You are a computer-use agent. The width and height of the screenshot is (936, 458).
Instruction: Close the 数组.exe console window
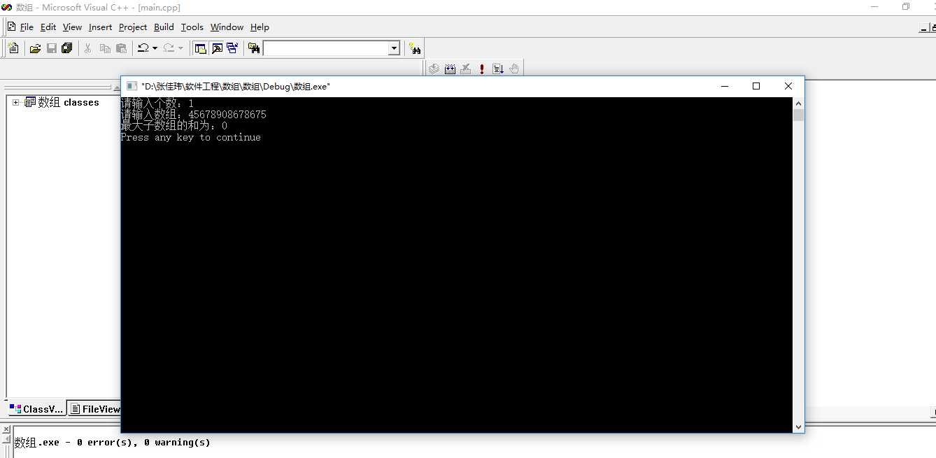(x=788, y=86)
